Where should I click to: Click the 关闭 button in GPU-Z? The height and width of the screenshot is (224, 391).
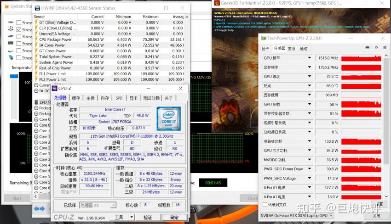coord(376,216)
